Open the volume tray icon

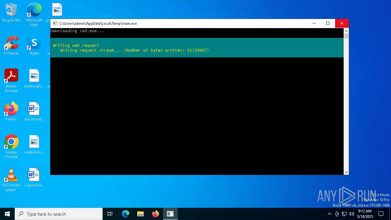(x=352, y=214)
